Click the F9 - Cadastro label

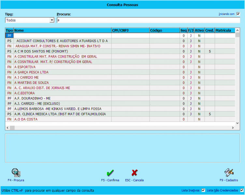point(229,180)
